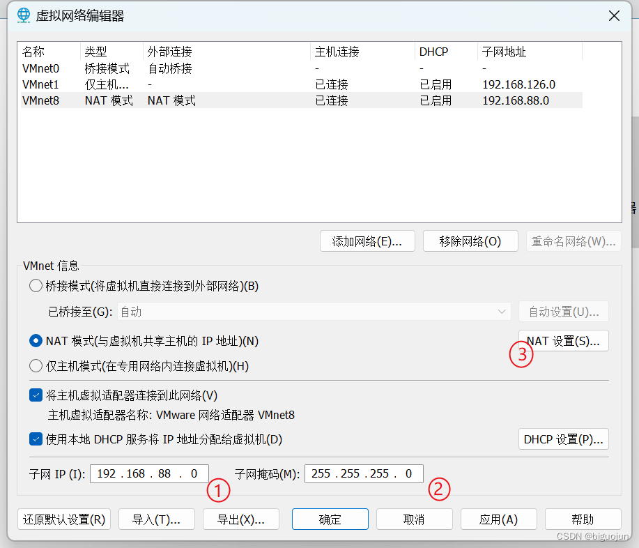Click the 外部连接 column header
Screen dimensions: 639x548
click(x=227, y=52)
